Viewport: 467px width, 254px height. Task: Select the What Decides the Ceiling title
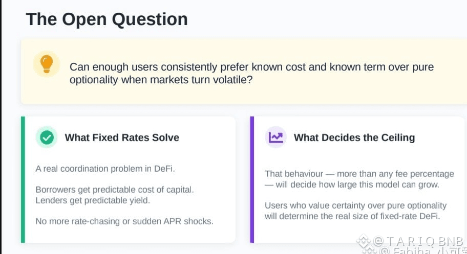point(354,137)
